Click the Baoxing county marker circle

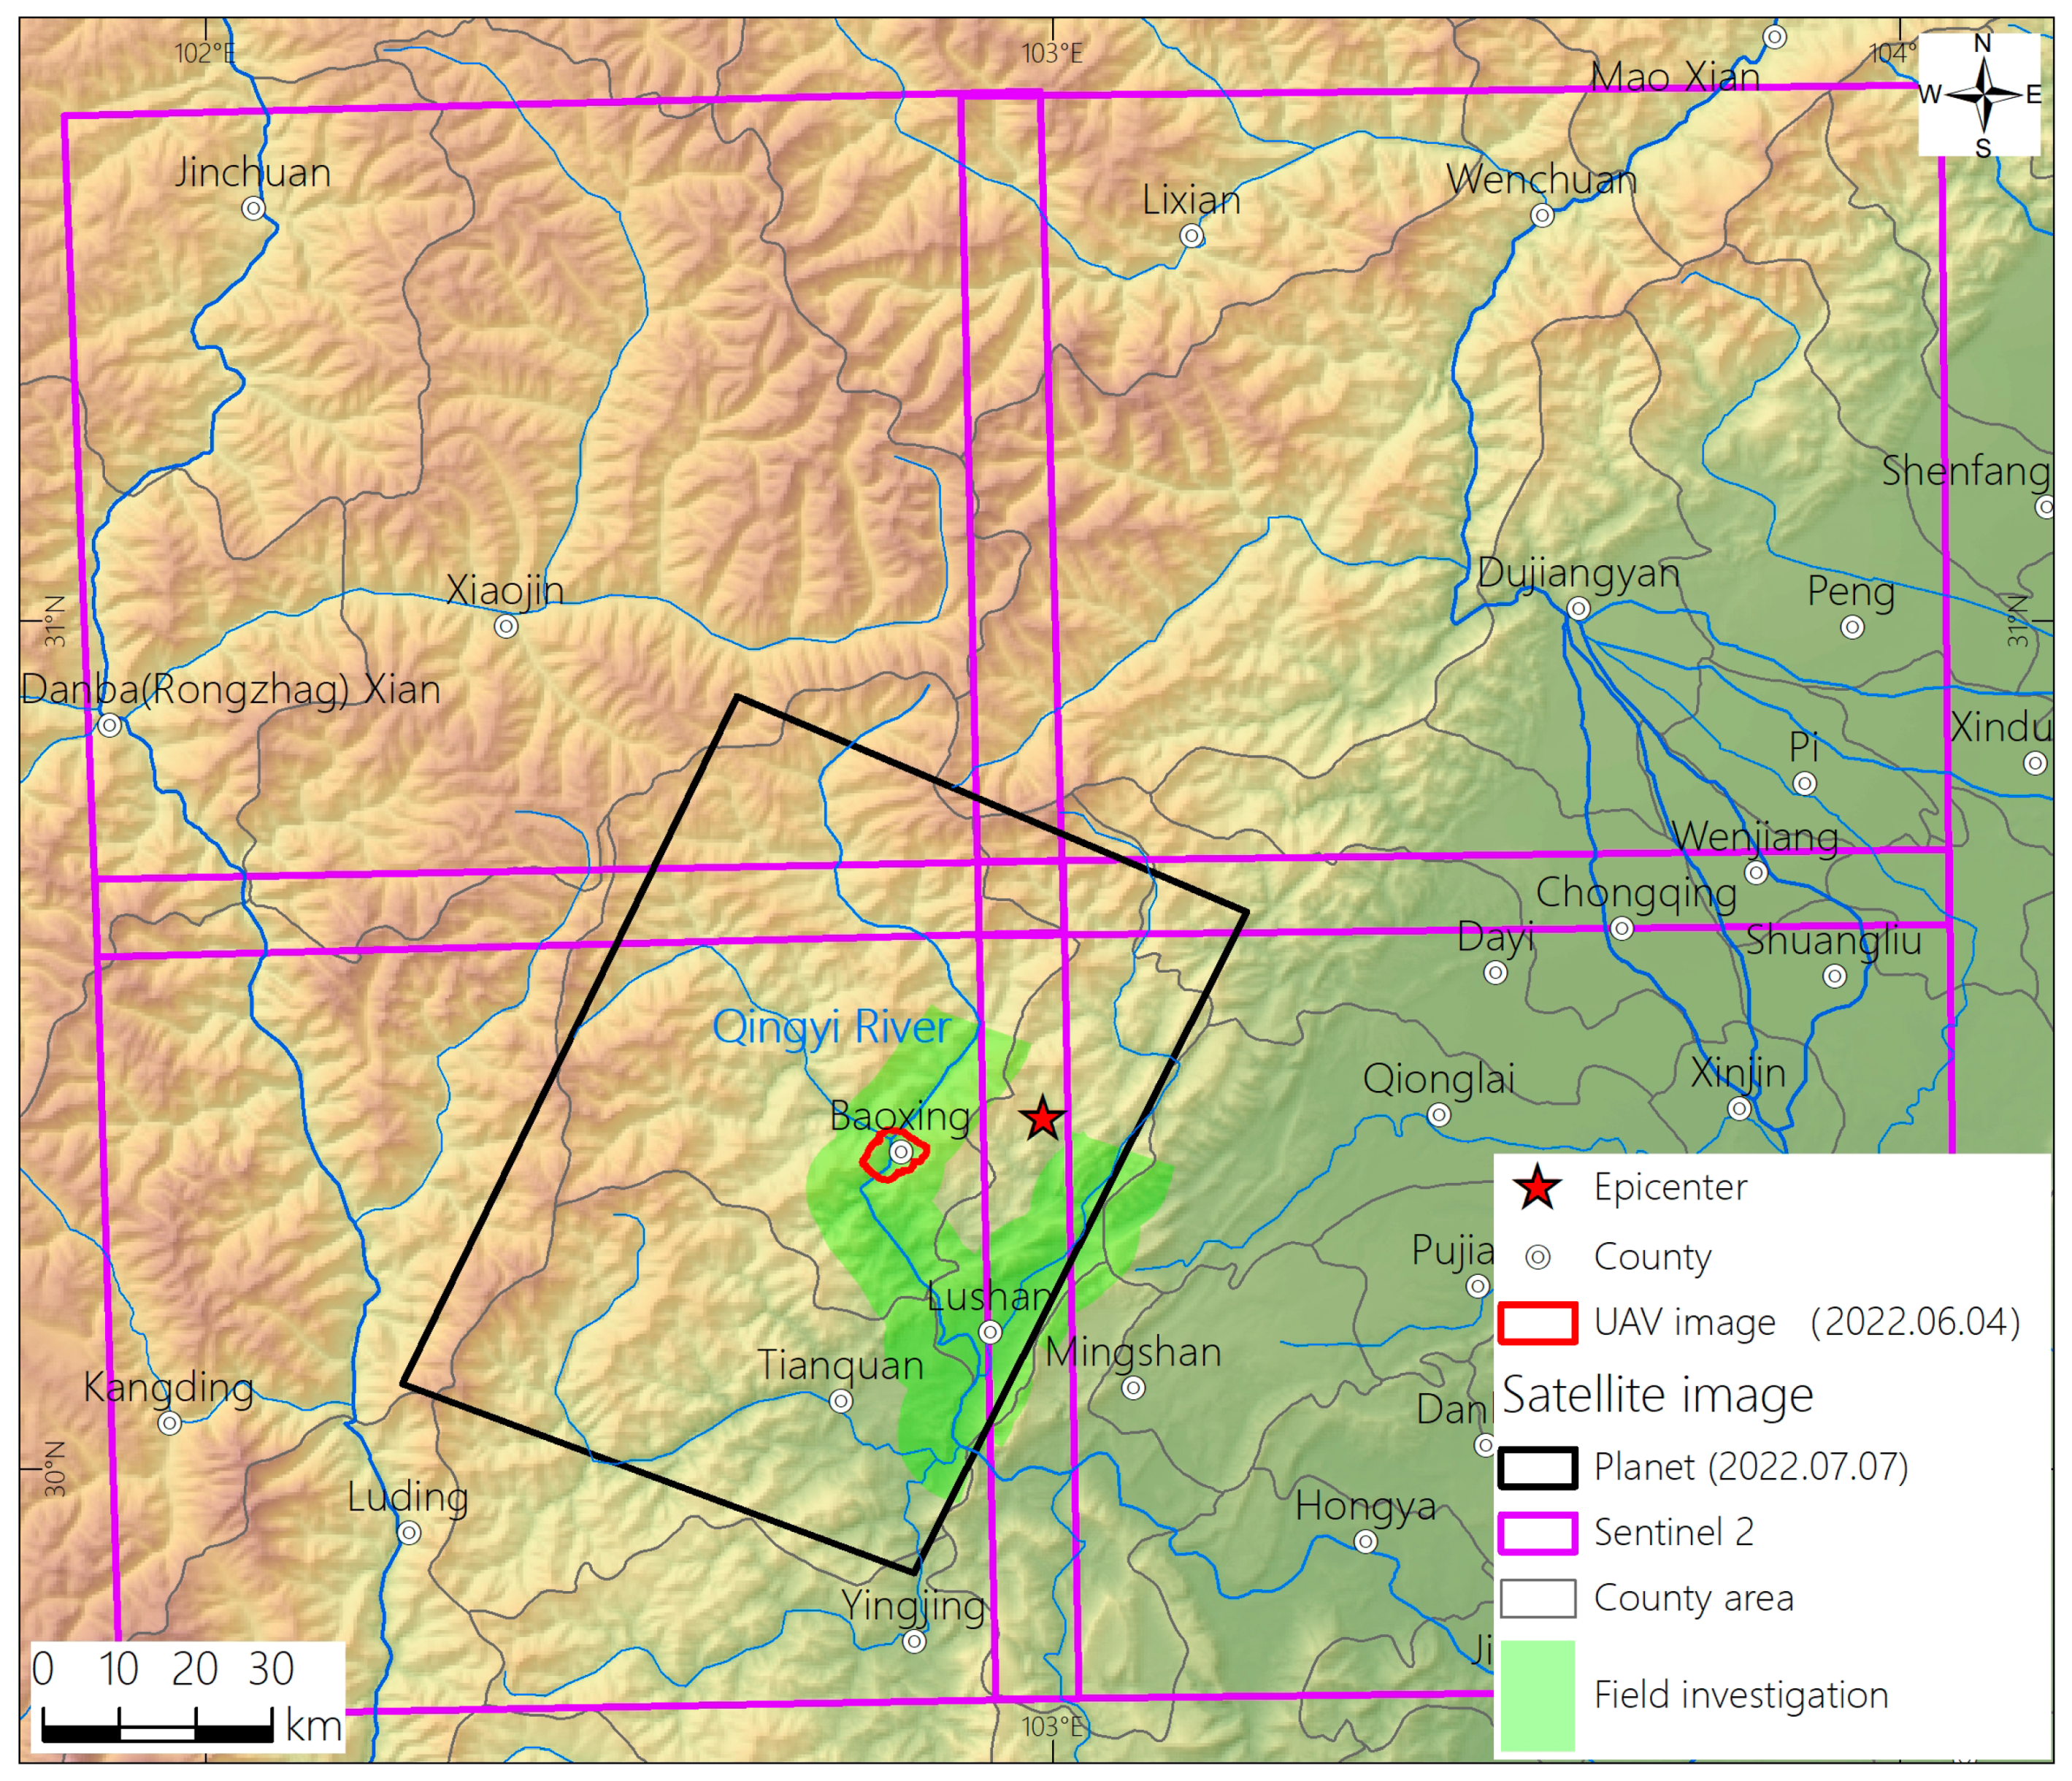901,1152
